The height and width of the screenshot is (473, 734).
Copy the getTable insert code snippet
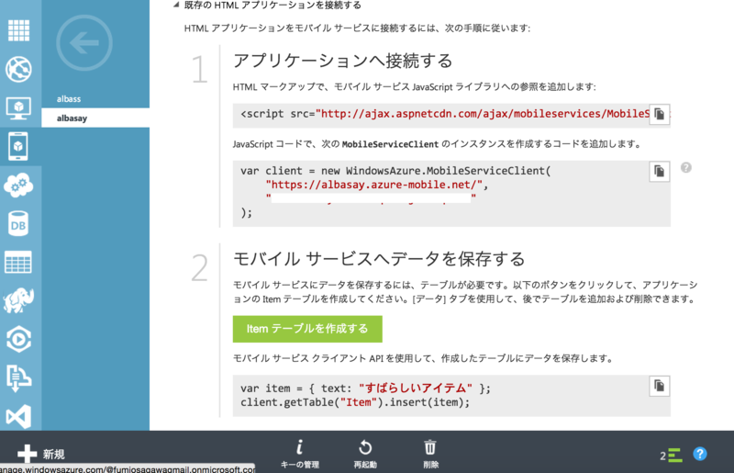(659, 386)
